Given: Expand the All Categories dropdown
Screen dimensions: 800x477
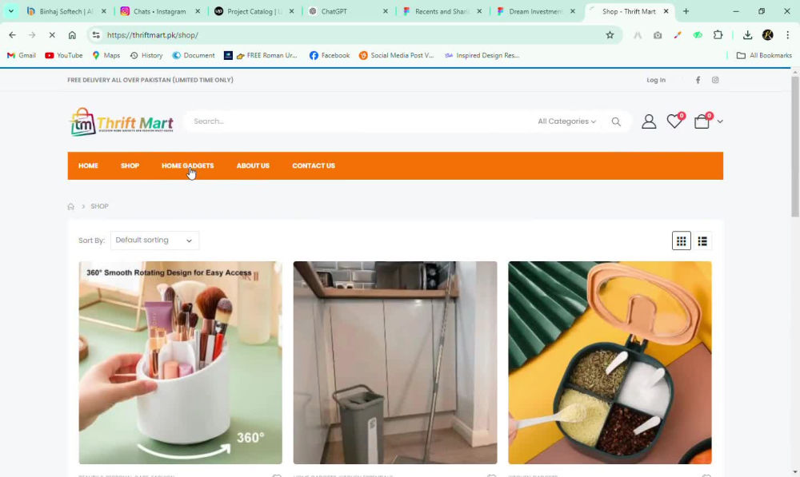Looking at the screenshot, I should 566,121.
